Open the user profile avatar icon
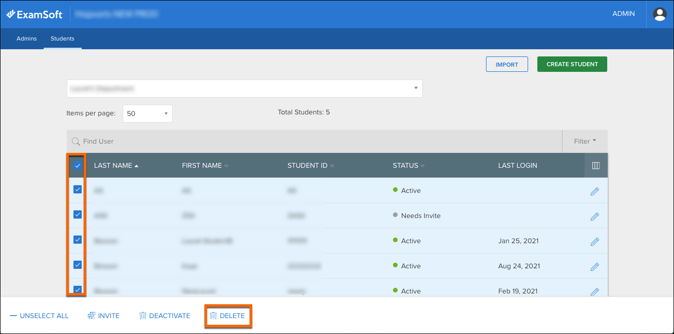 point(660,14)
